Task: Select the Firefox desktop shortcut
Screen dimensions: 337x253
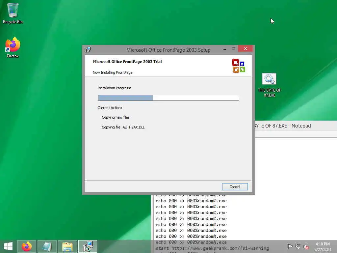Action: point(13,47)
